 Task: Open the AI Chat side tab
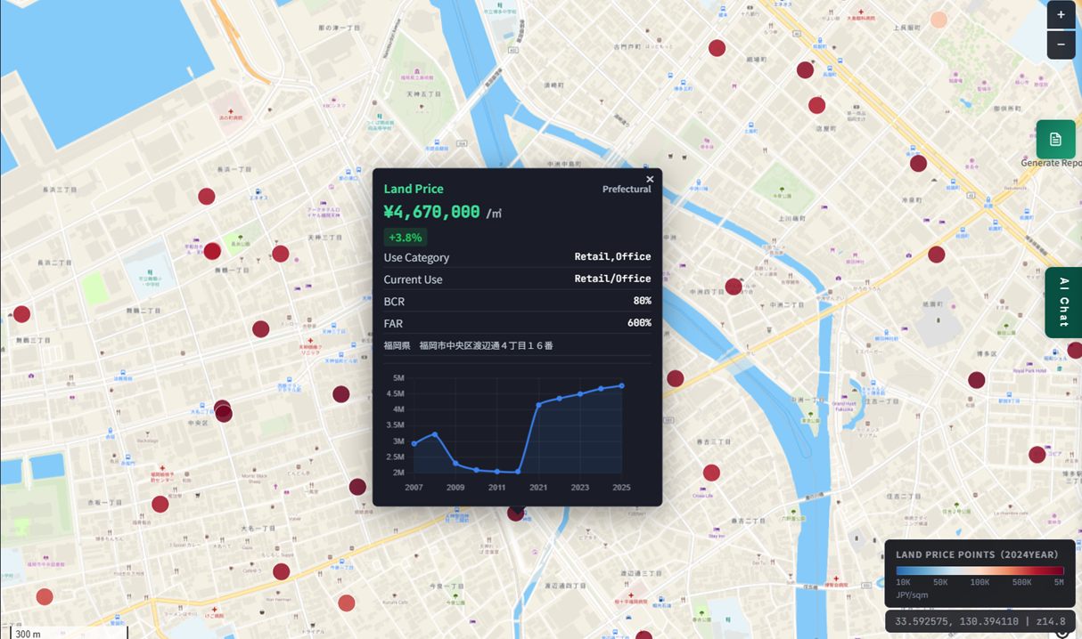coord(1063,303)
